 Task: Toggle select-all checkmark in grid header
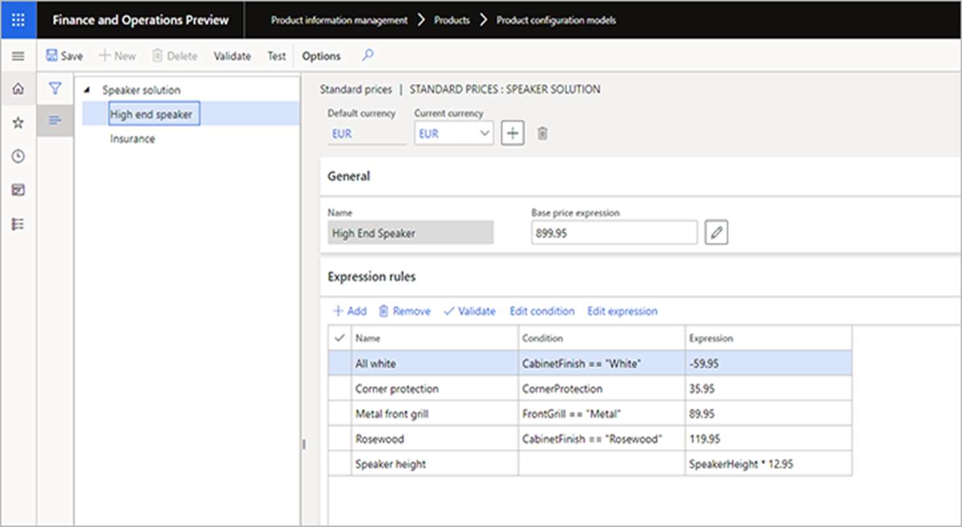(340, 338)
